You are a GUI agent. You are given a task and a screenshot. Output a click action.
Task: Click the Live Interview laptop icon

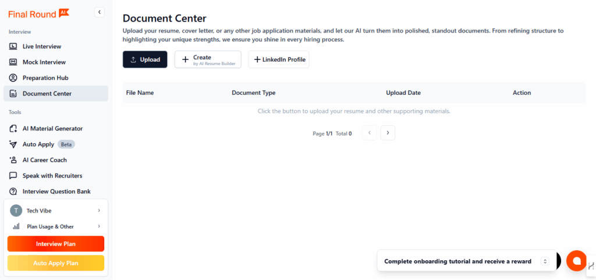pyautogui.click(x=13, y=47)
